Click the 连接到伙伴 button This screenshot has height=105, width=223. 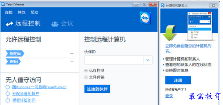click(97, 89)
